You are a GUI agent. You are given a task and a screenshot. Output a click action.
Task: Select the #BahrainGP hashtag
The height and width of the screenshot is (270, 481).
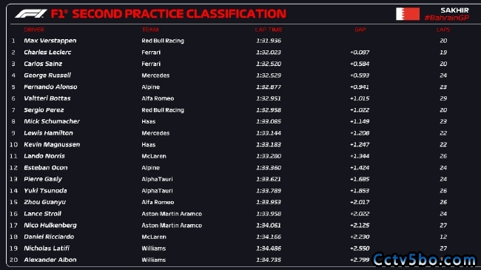(x=447, y=18)
